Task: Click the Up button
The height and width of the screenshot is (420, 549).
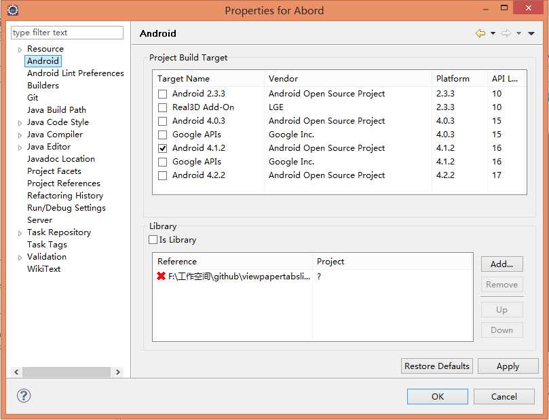Action: tap(501, 310)
